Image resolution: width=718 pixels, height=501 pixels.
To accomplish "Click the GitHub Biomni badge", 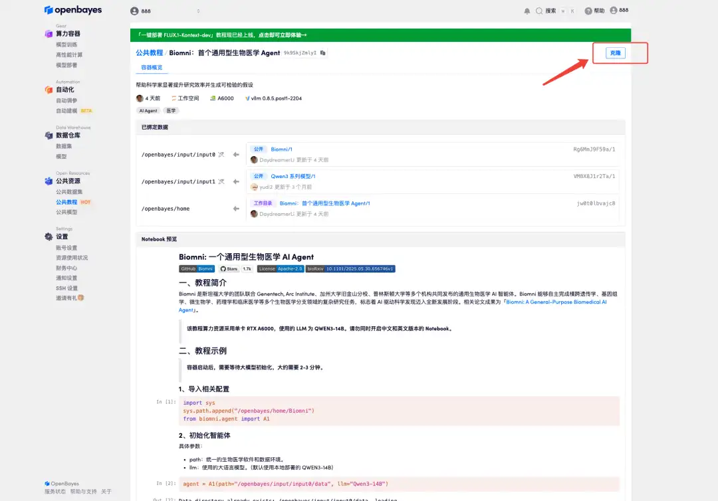I will click(x=196, y=269).
